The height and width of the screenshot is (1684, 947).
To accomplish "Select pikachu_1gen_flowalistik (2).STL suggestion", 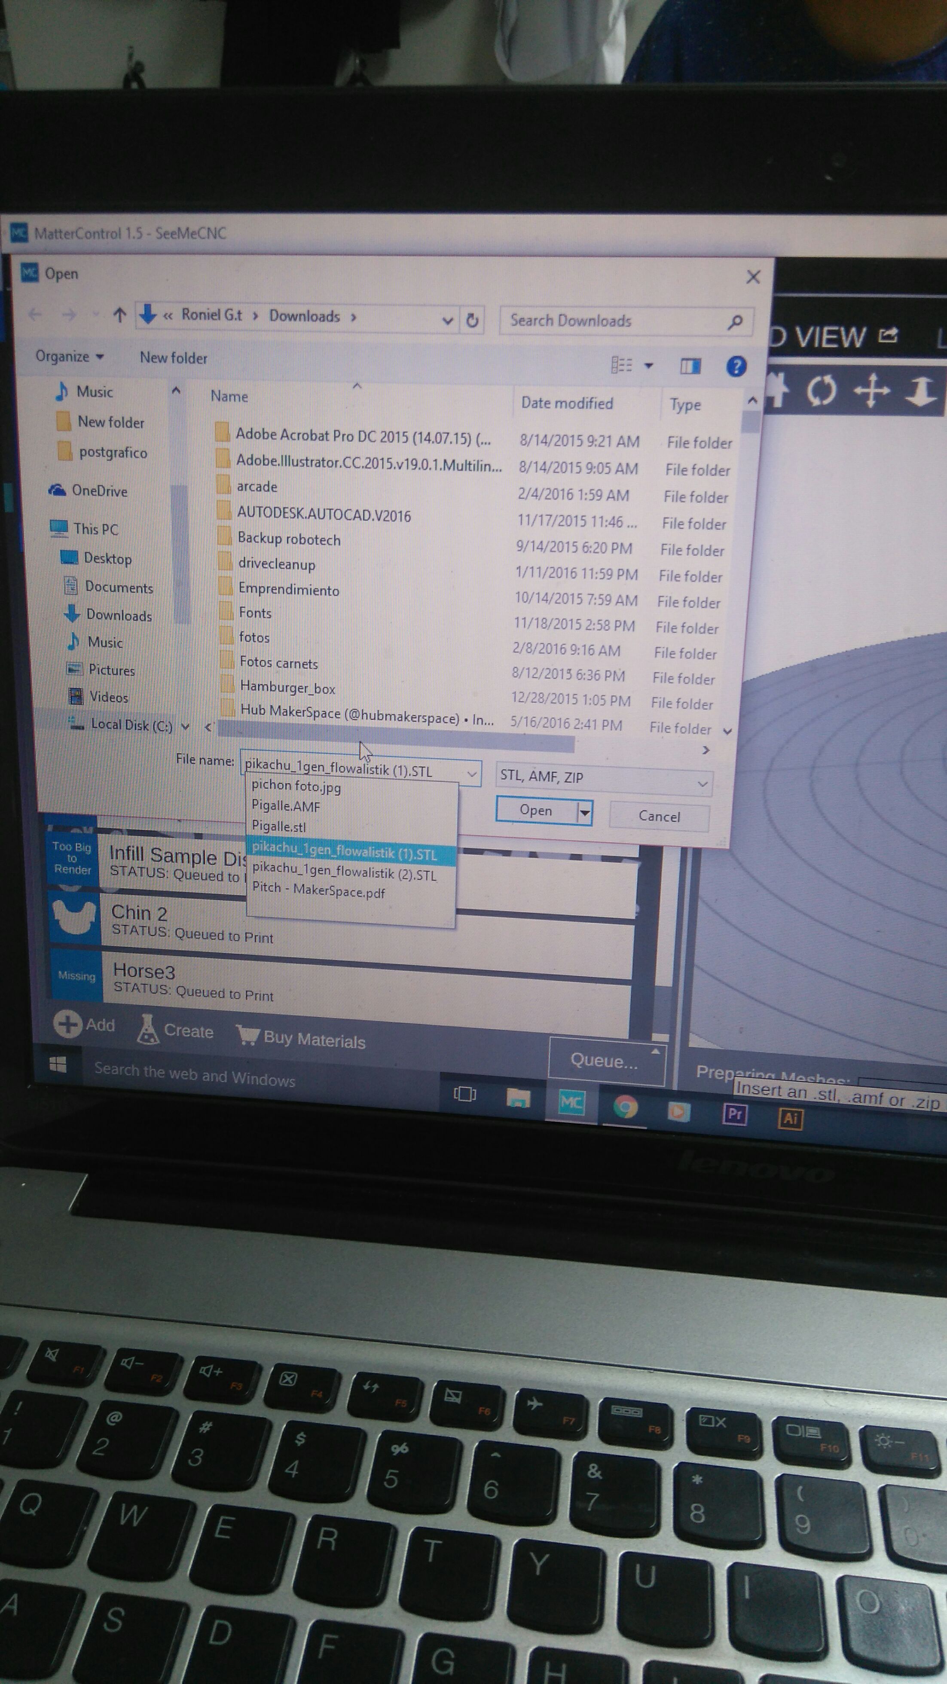I will click(345, 871).
